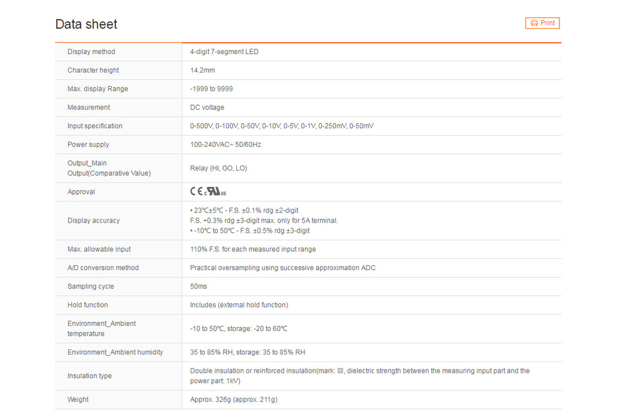Click the printer icon in Print button

[534, 23]
